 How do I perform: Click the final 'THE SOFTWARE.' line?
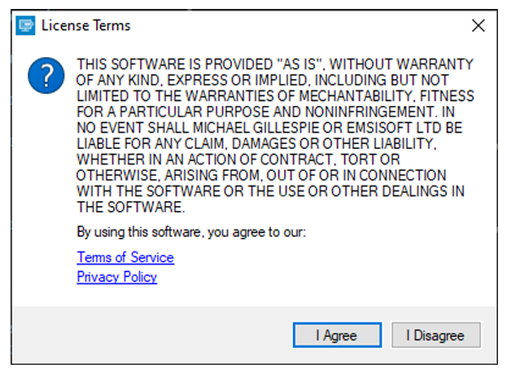[131, 208]
